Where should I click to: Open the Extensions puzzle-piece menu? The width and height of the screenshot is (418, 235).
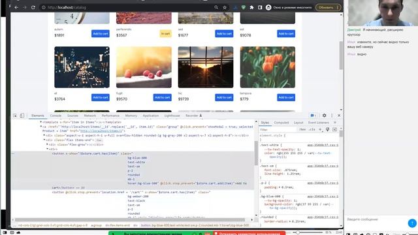251,7
